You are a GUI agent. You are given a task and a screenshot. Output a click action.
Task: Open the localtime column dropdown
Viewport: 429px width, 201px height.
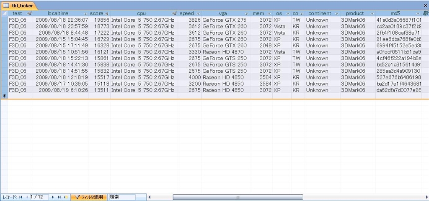85,14
